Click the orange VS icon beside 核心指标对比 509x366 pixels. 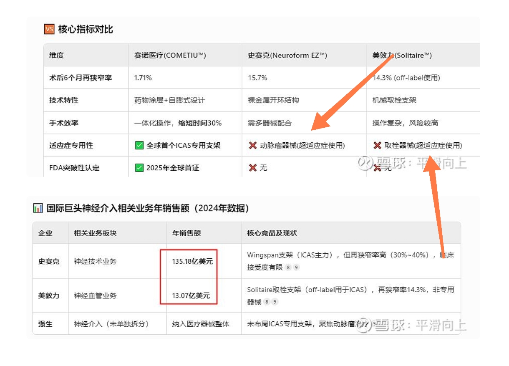pos(49,29)
